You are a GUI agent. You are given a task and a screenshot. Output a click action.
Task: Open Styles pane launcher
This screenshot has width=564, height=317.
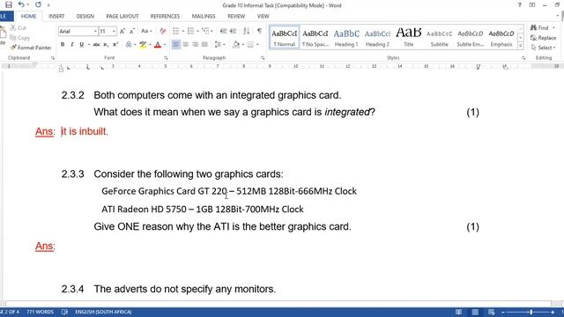(523, 58)
